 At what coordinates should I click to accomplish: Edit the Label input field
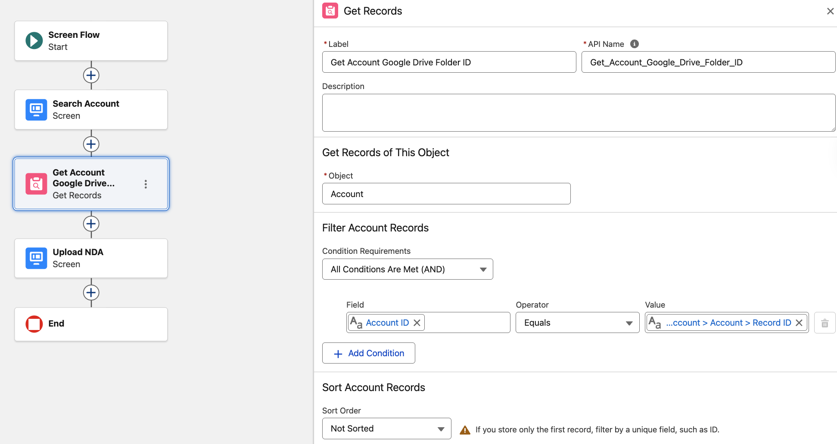pyautogui.click(x=448, y=62)
